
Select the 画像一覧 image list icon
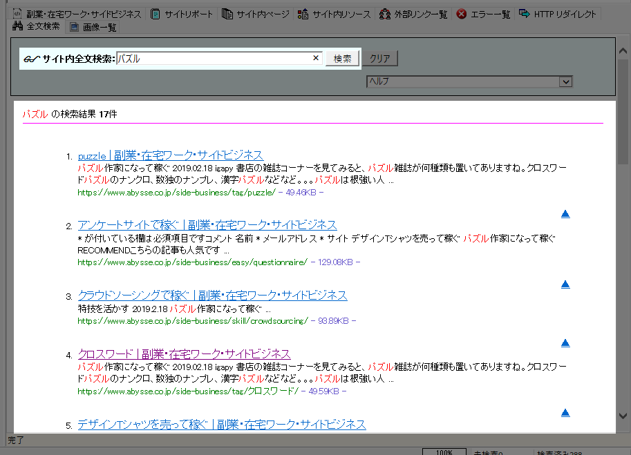click(73, 27)
